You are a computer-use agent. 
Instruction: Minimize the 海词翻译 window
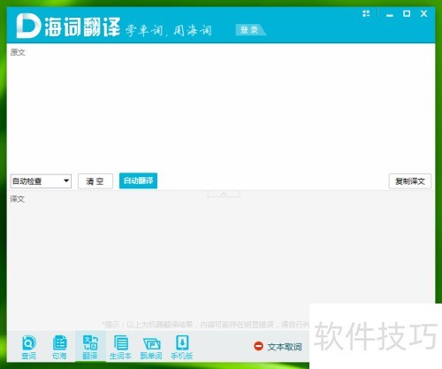coord(390,14)
